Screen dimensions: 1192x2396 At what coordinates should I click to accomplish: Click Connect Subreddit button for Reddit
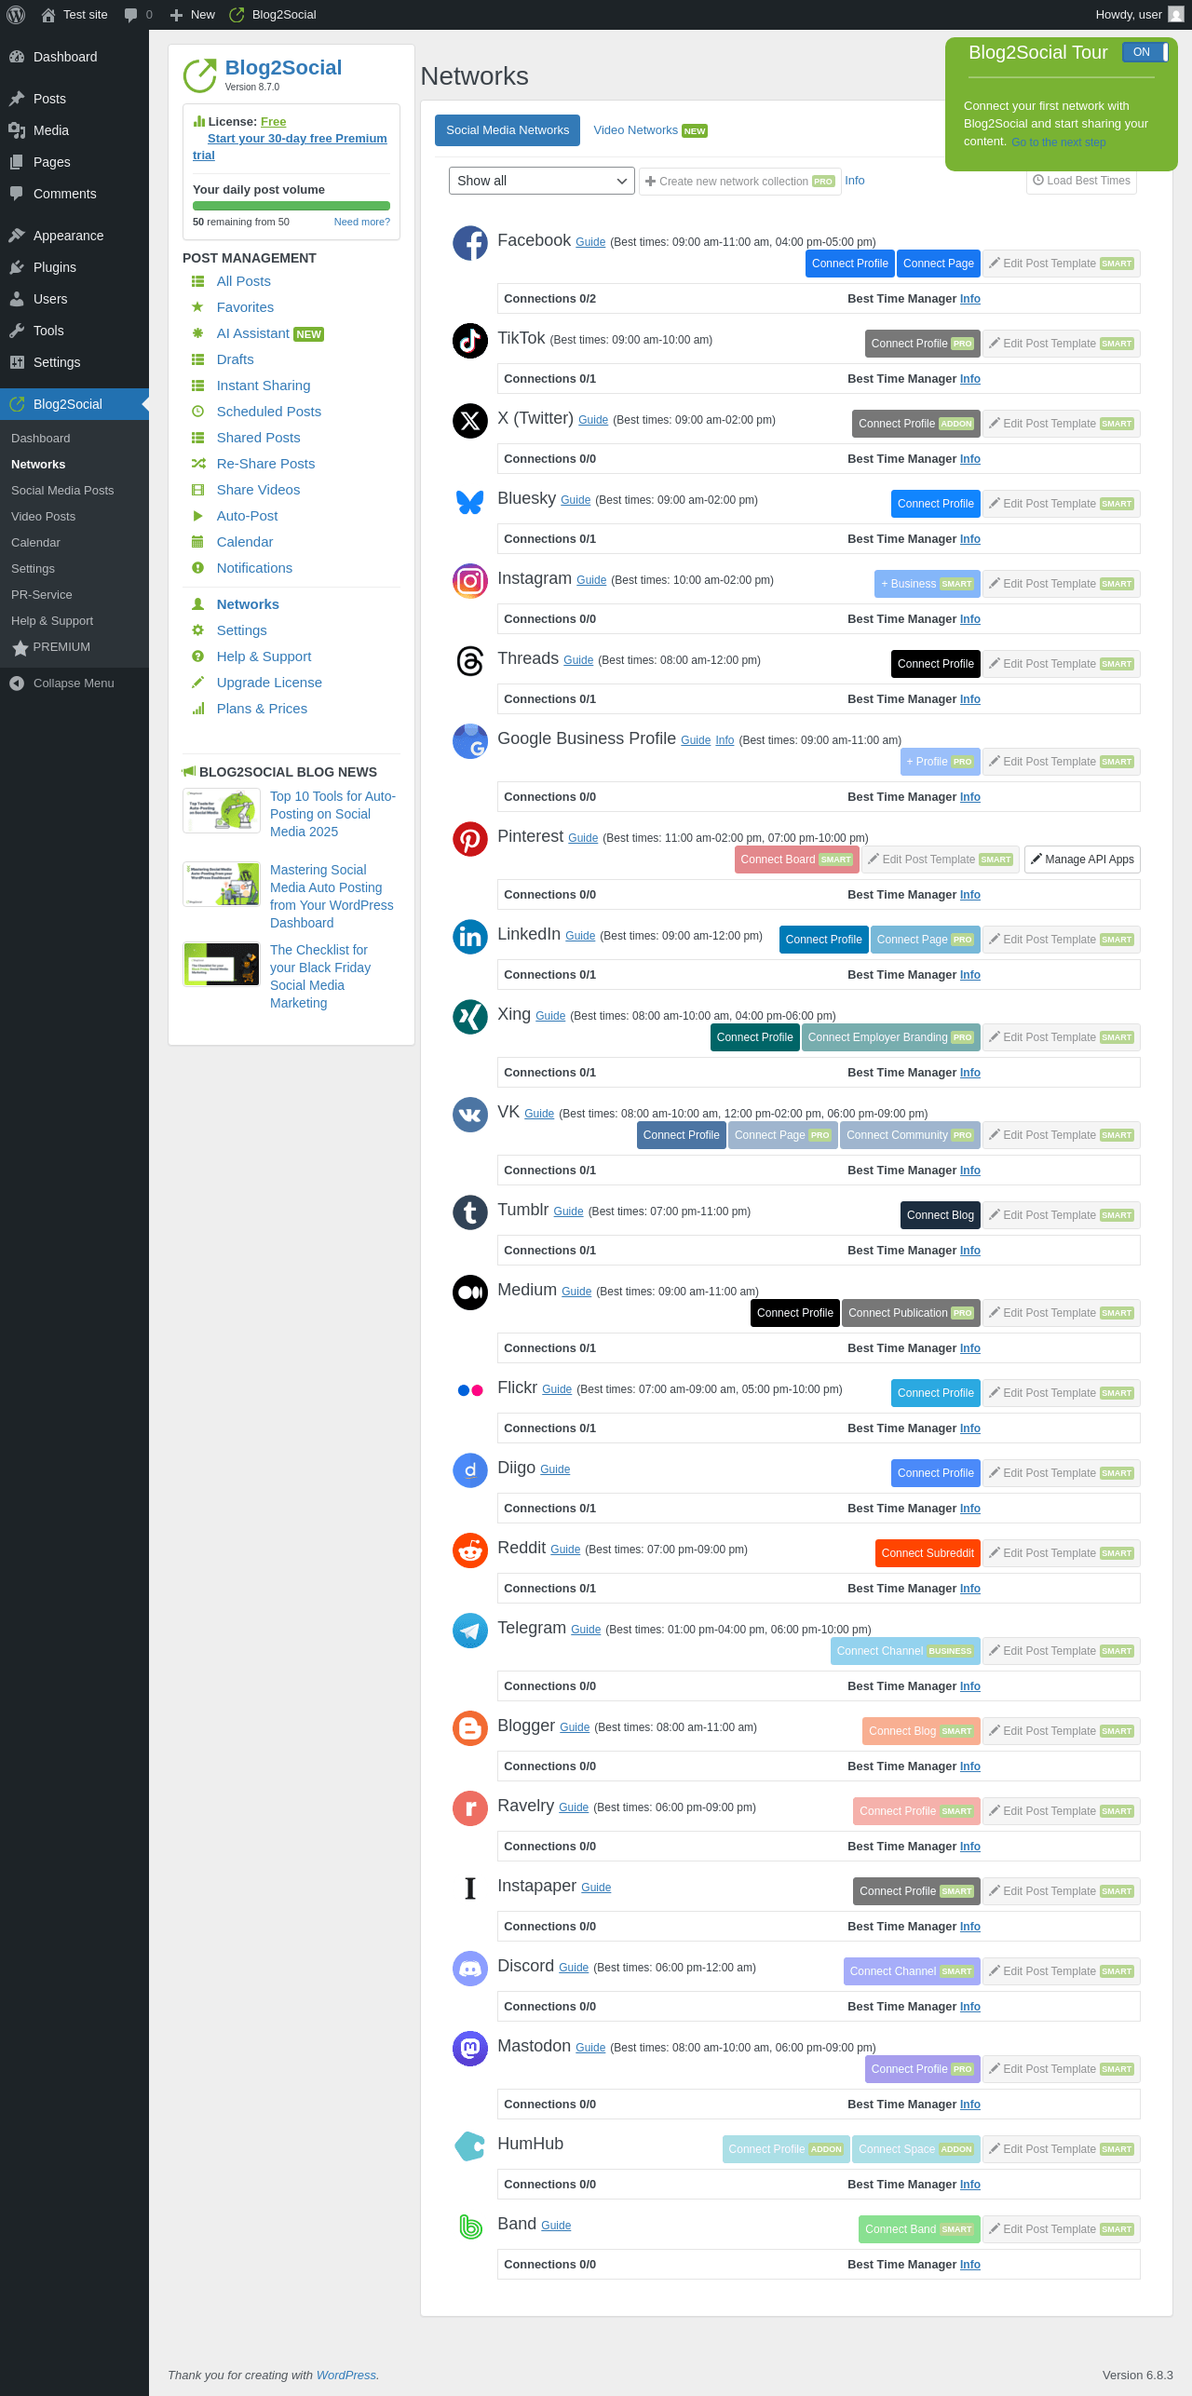[x=928, y=1553]
